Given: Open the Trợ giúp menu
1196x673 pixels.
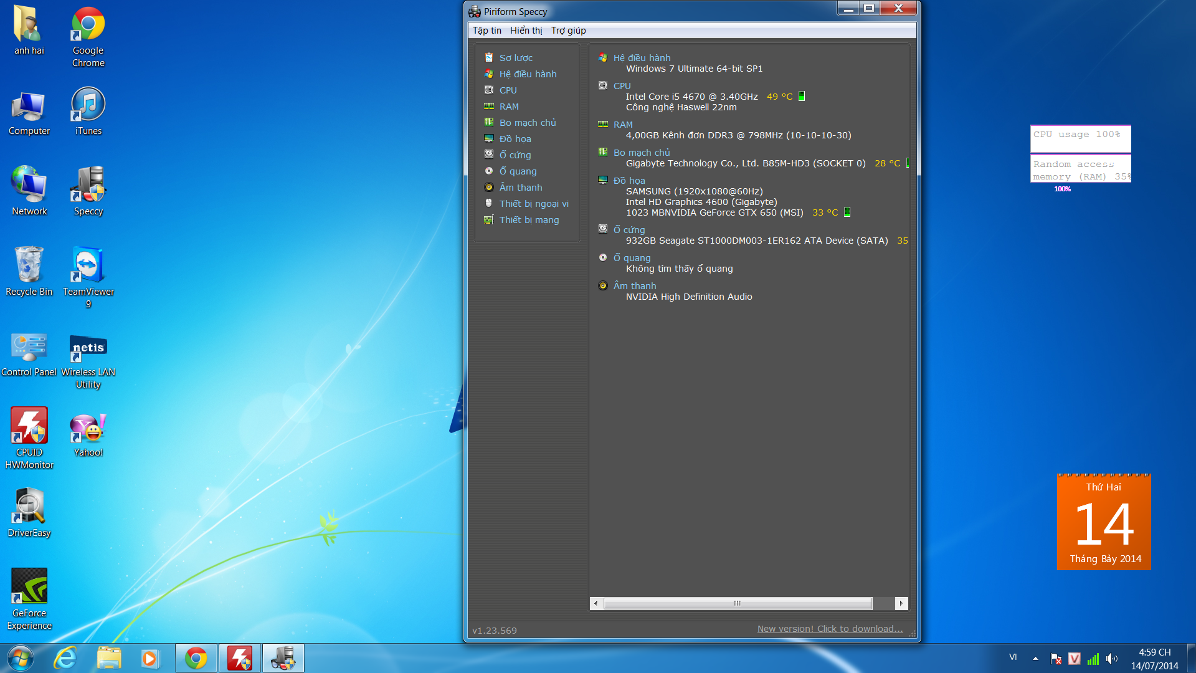Looking at the screenshot, I should (x=568, y=31).
